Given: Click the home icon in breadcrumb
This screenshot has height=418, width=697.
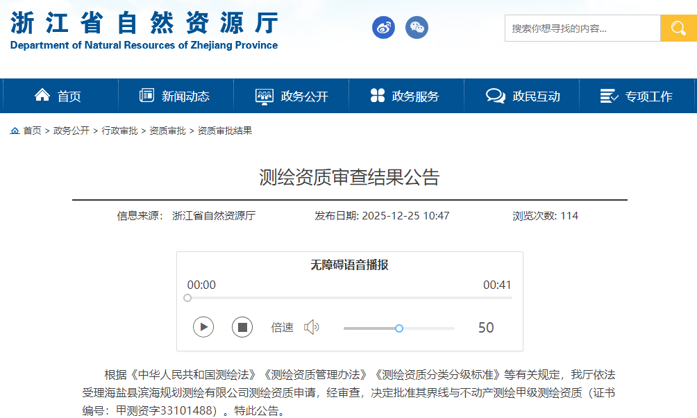Looking at the screenshot, I should click(15, 131).
